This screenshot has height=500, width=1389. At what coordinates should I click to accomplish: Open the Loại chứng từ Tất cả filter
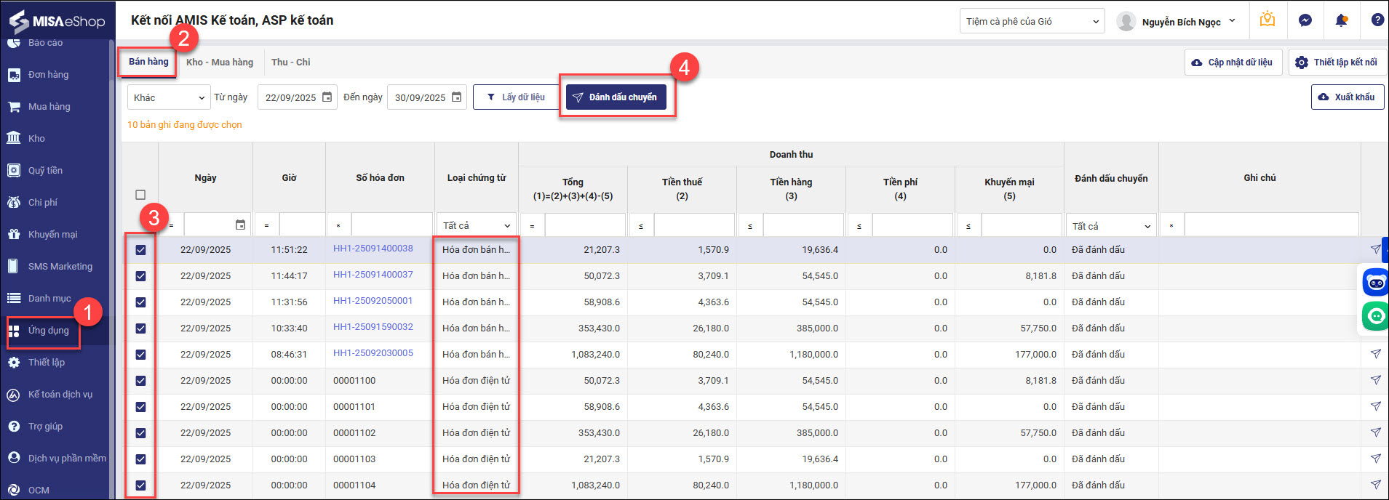click(477, 226)
